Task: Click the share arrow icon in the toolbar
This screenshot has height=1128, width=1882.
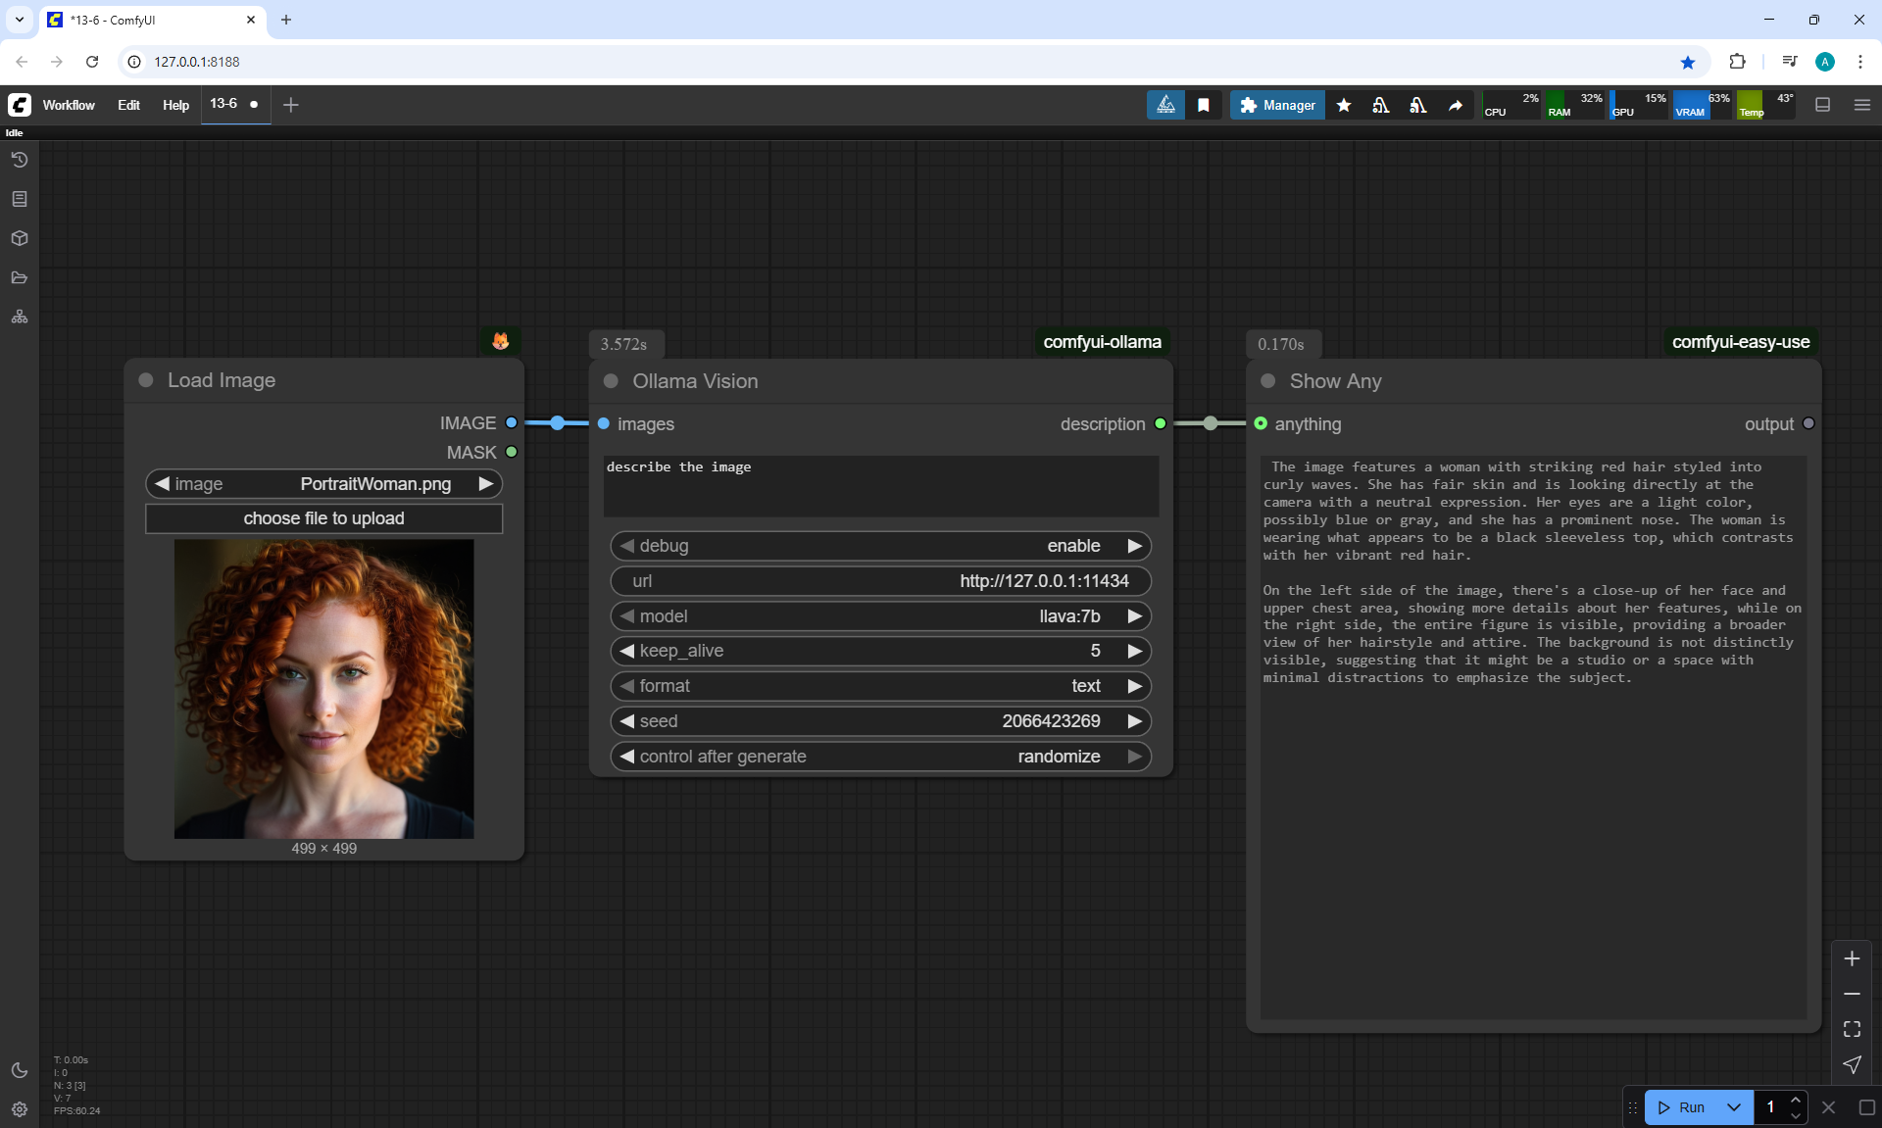Action: click(x=1456, y=105)
